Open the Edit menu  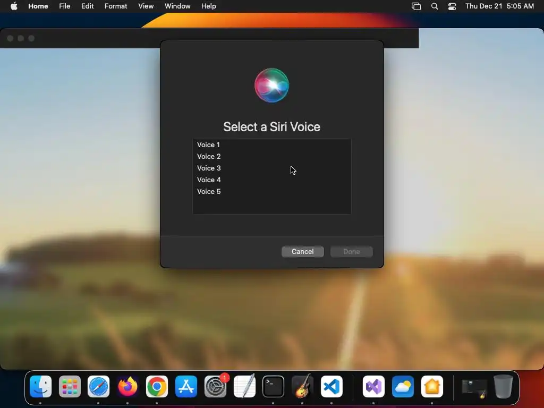click(x=88, y=6)
